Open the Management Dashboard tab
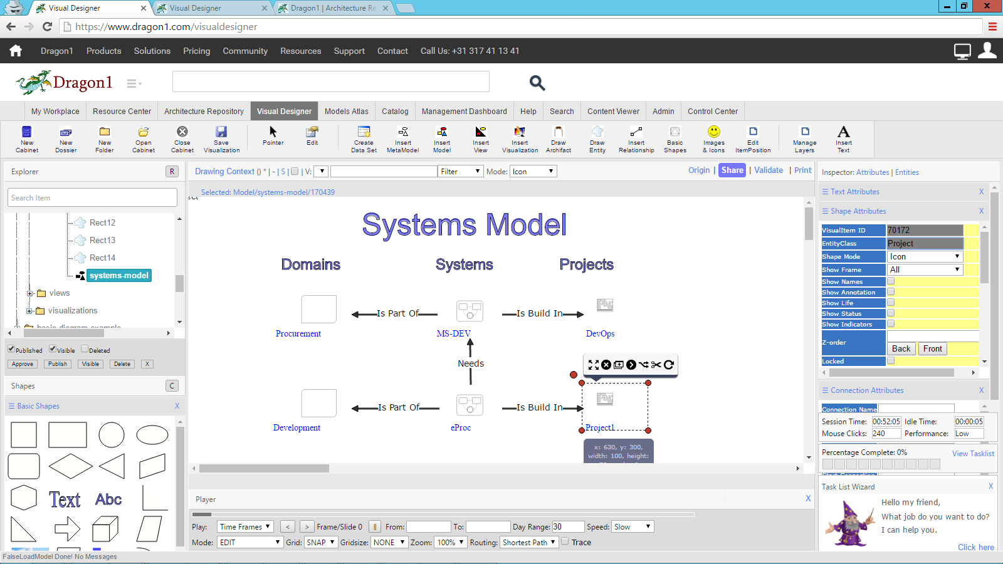This screenshot has width=1003, height=564. tap(464, 111)
